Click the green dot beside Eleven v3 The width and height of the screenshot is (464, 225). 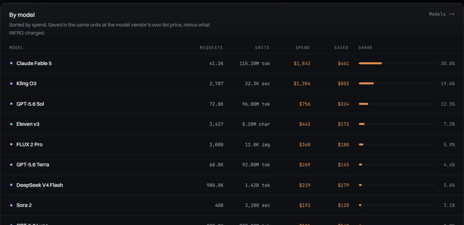(11, 124)
